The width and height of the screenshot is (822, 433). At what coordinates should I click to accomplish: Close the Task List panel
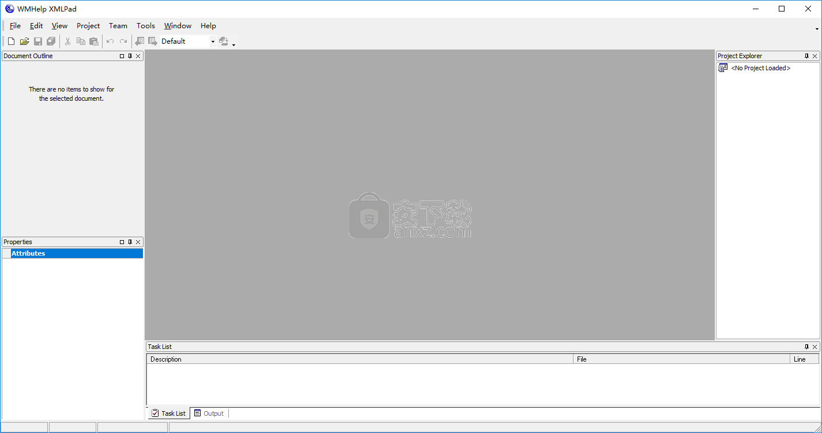point(815,347)
